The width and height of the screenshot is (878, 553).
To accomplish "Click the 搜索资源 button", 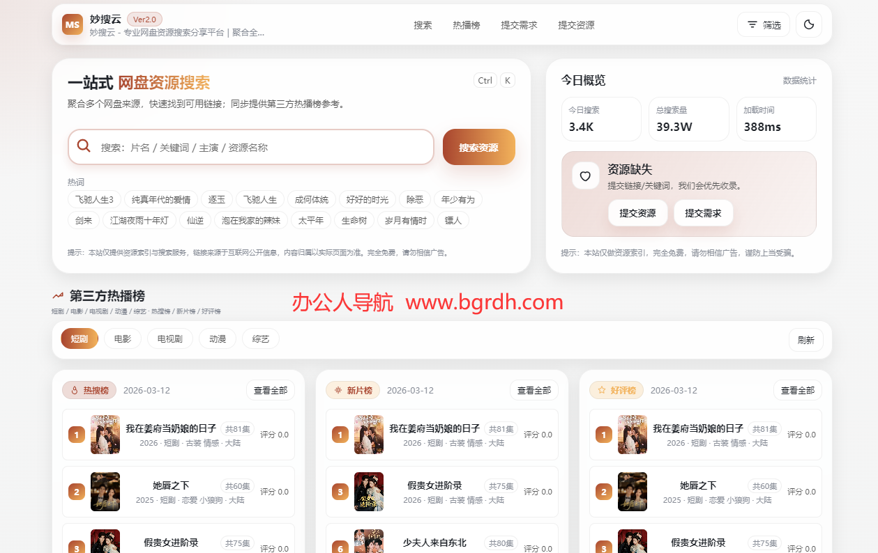I will click(x=478, y=147).
